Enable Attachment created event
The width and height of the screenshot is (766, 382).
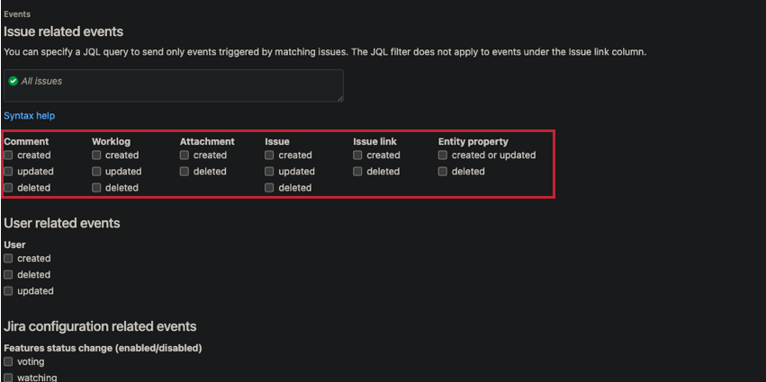(x=185, y=155)
